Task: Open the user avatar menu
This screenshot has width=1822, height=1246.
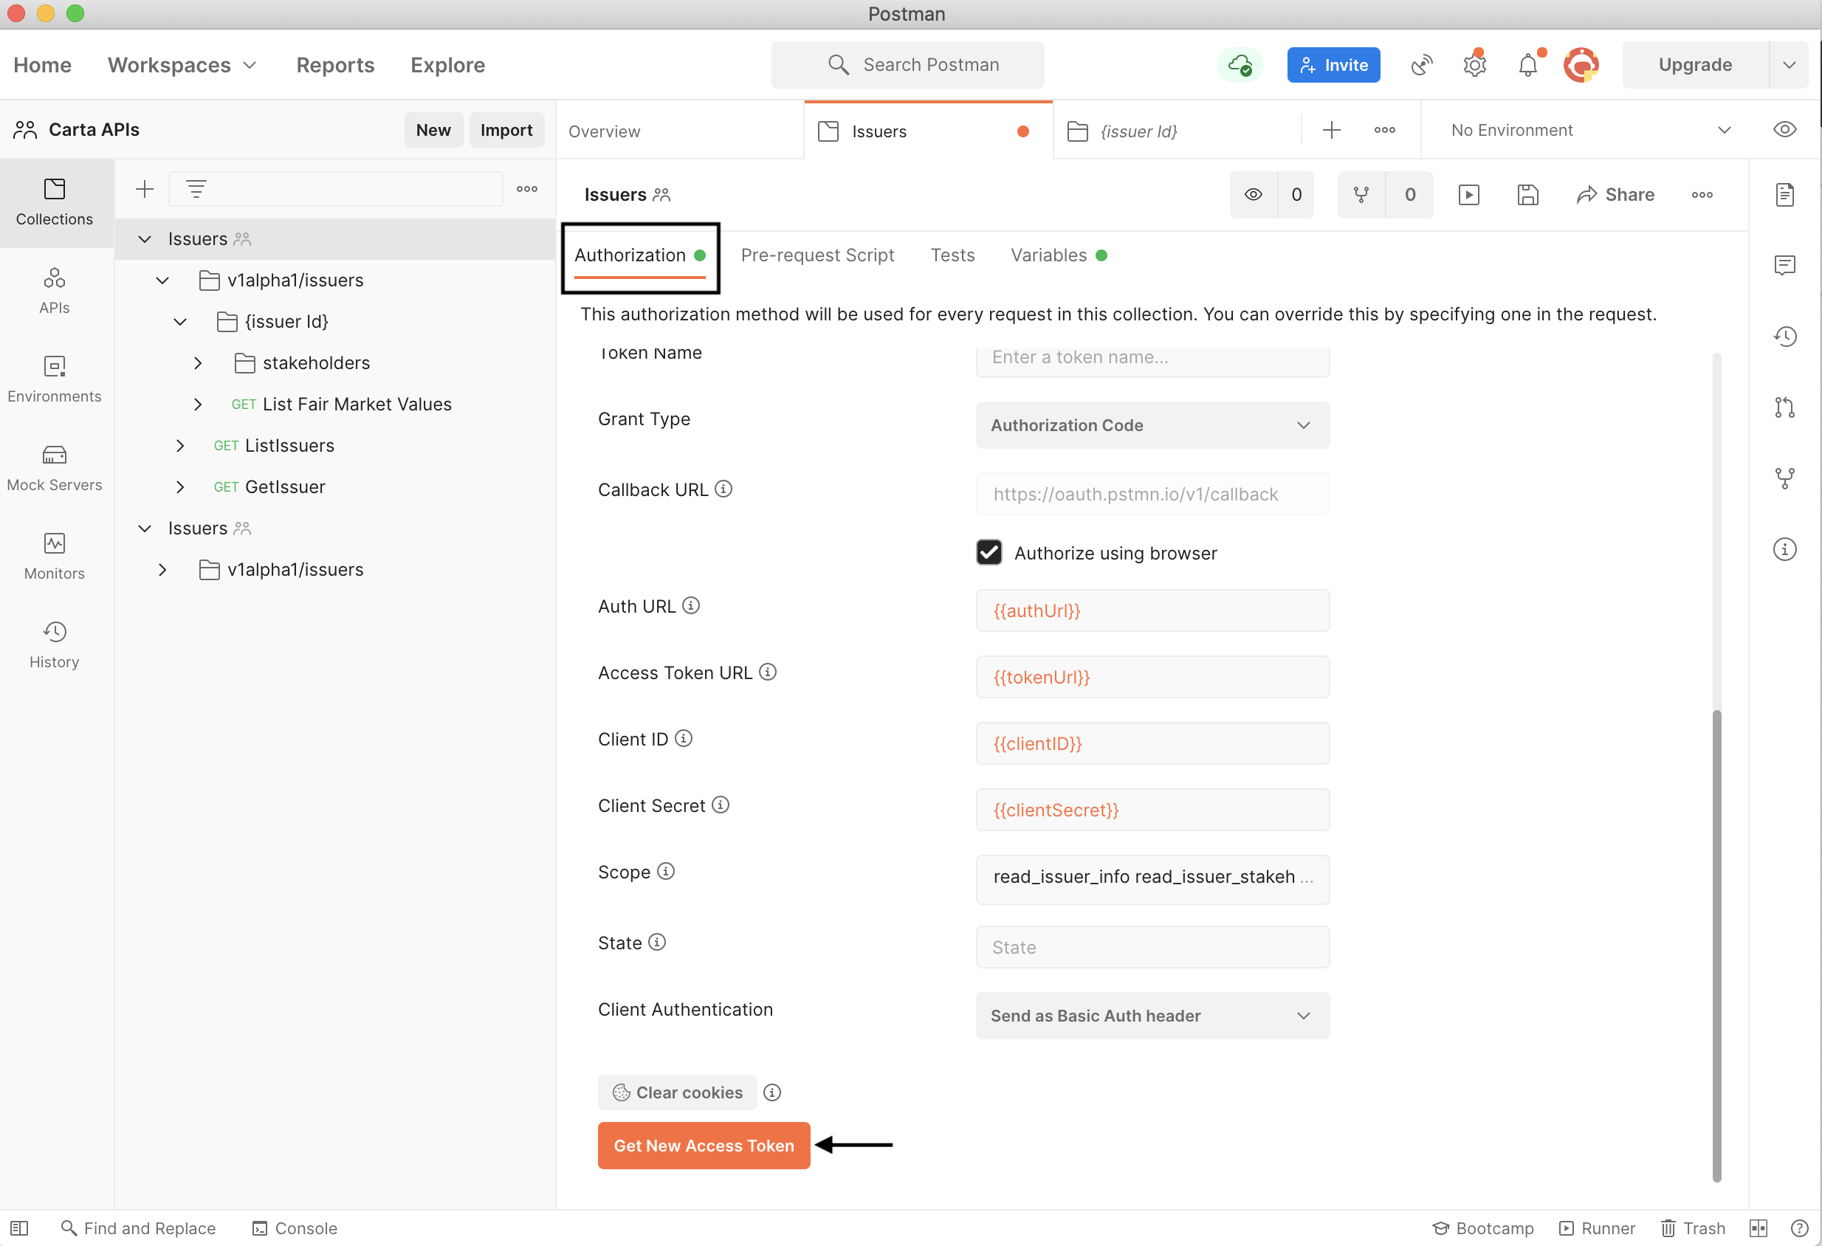Action: tap(1581, 65)
